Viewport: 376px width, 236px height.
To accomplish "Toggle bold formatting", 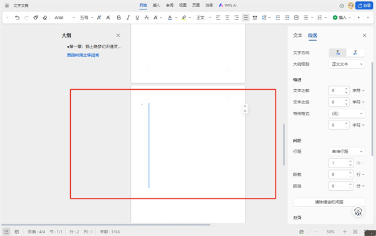I will pyautogui.click(x=118, y=18).
